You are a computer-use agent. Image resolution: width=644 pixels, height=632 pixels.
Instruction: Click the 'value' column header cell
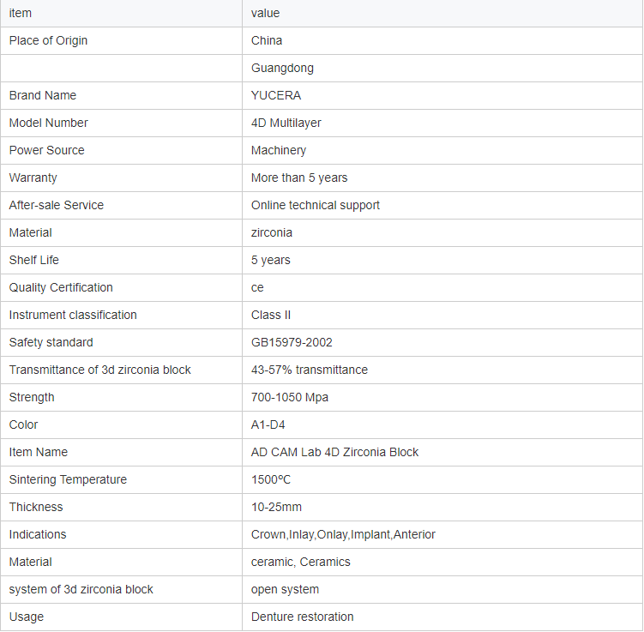coord(265,13)
